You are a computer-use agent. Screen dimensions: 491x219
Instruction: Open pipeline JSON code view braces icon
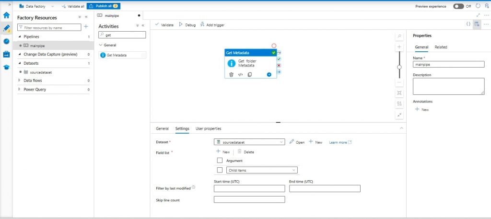pos(468,23)
